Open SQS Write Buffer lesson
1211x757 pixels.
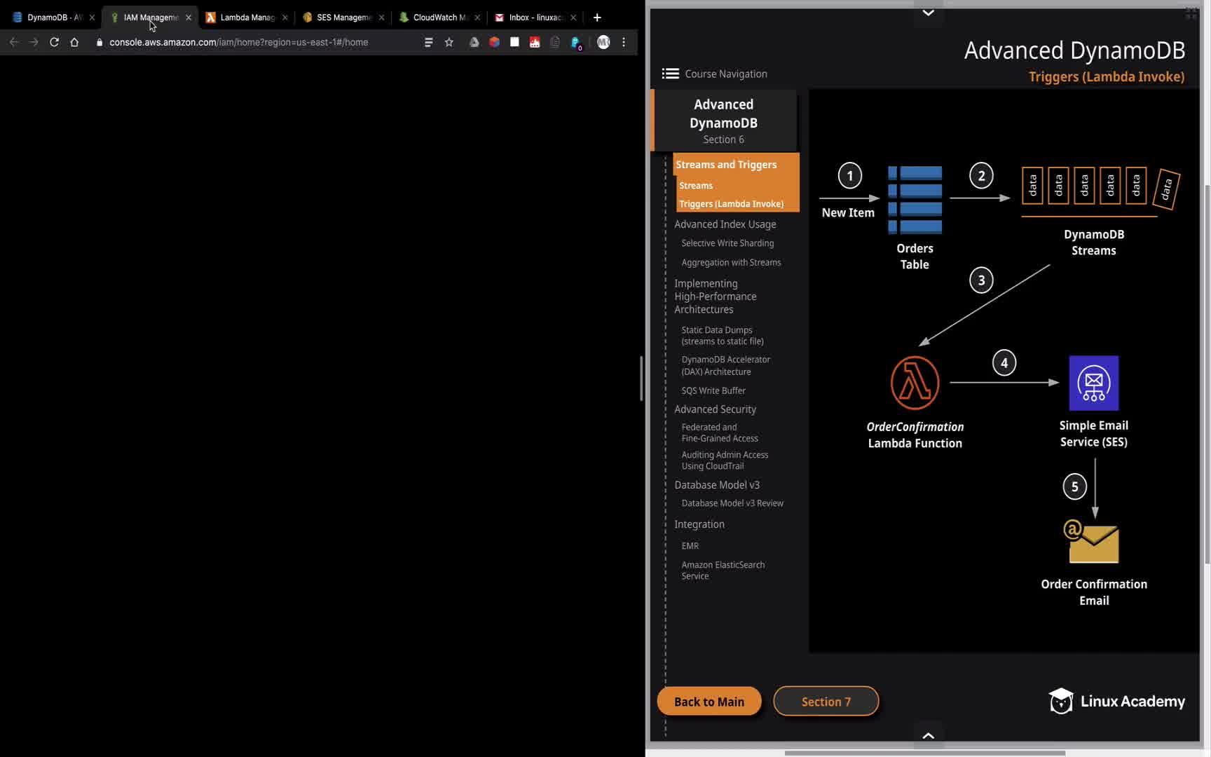(713, 390)
